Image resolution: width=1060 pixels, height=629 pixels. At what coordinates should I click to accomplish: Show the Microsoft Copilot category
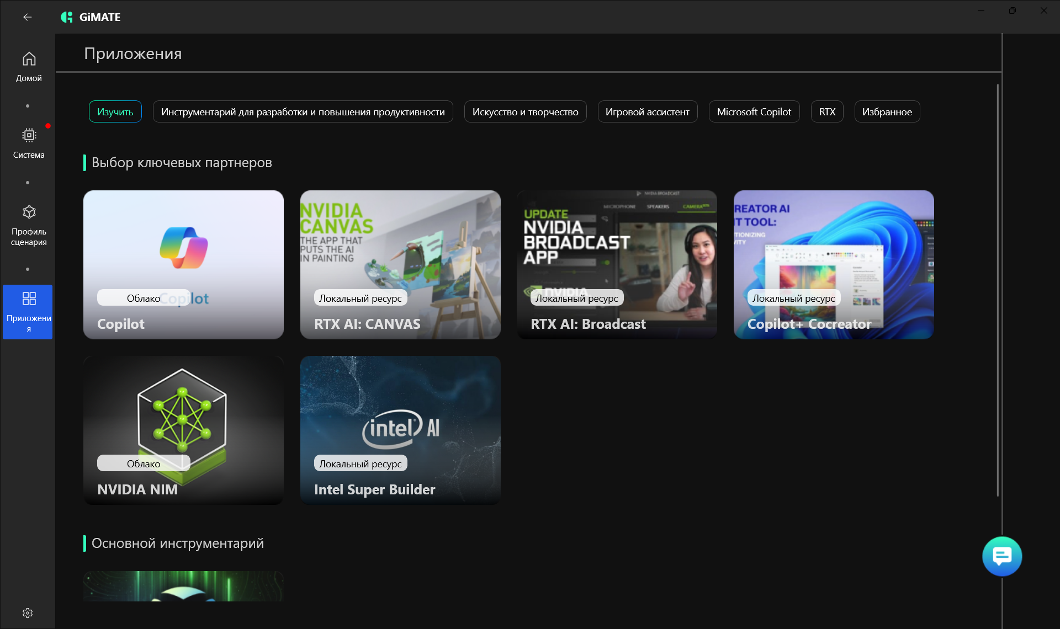[754, 111]
